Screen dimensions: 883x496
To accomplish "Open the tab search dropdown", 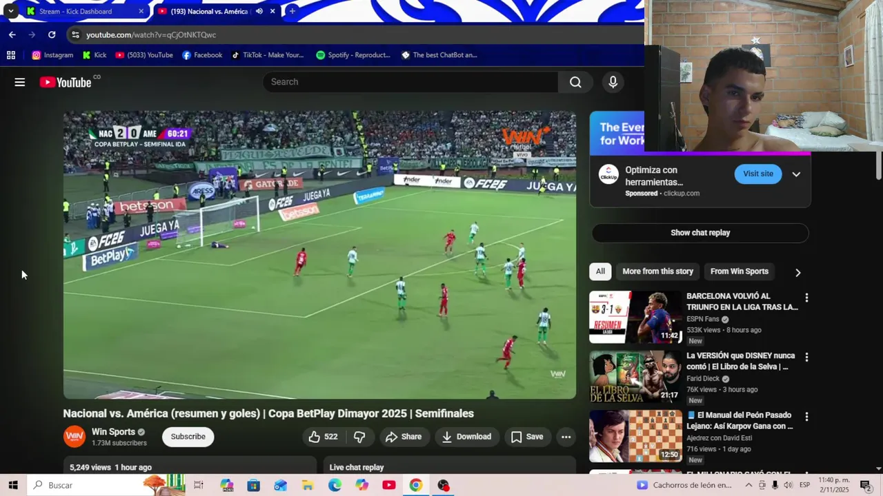I will (x=10, y=11).
